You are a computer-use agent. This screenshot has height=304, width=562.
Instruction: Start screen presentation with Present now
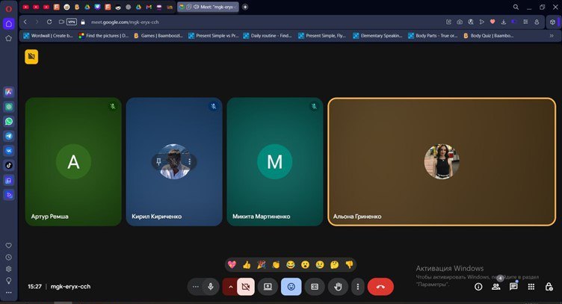click(x=268, y=286)
